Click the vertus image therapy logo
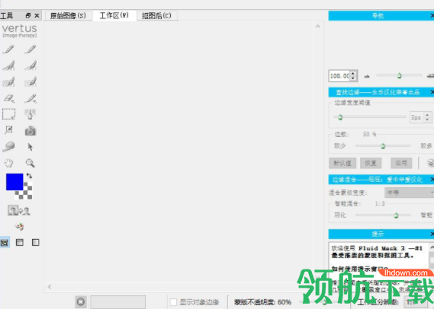 point(20,30)
